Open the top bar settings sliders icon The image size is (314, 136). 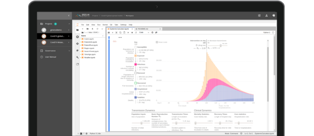pos(259,16)
